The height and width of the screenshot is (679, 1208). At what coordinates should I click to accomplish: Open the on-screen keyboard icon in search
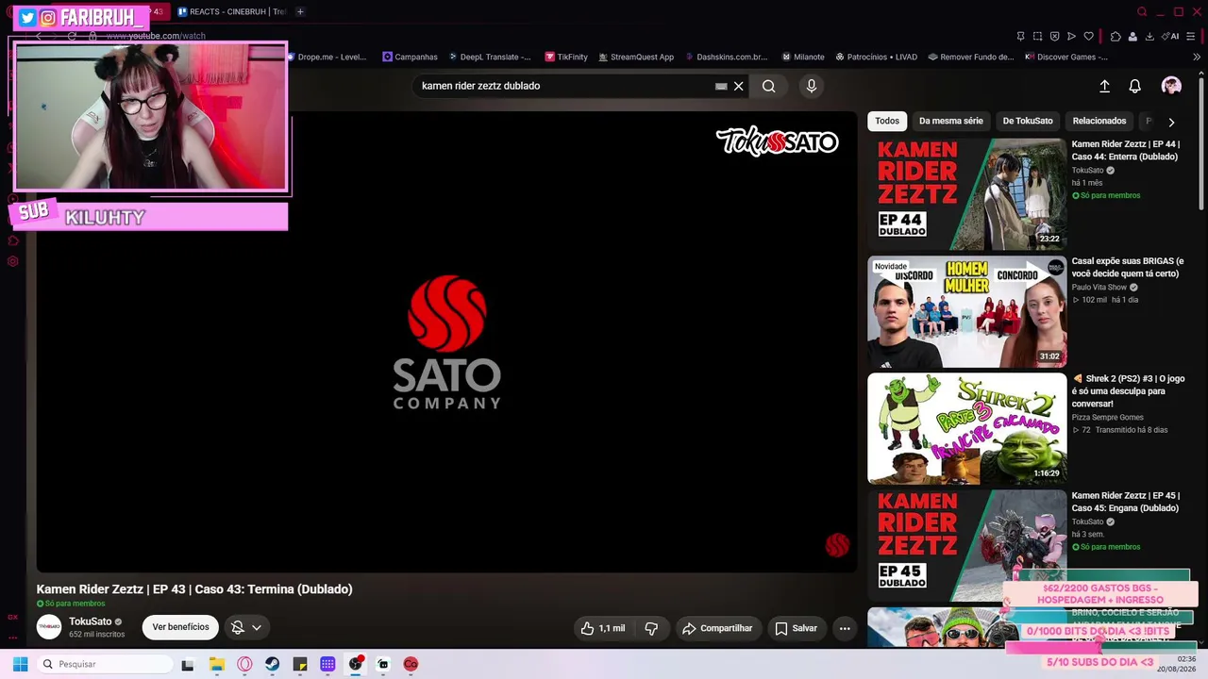(721, 86)
